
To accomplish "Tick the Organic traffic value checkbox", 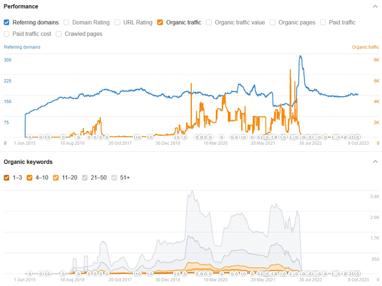I will tap(209, 22).
